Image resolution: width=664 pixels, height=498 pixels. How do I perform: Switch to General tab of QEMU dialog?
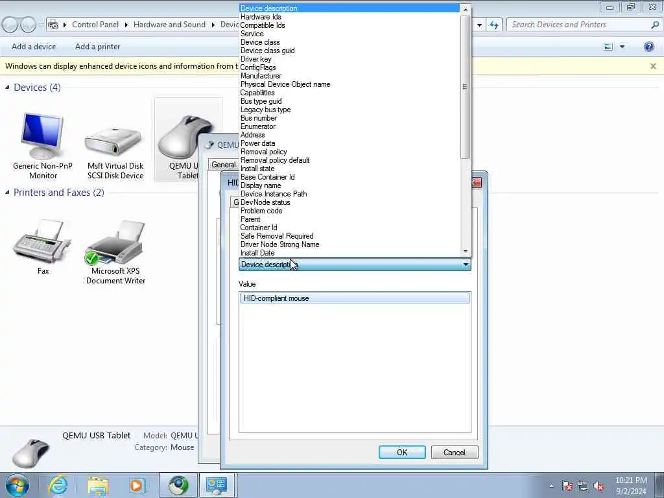point(224,165)
